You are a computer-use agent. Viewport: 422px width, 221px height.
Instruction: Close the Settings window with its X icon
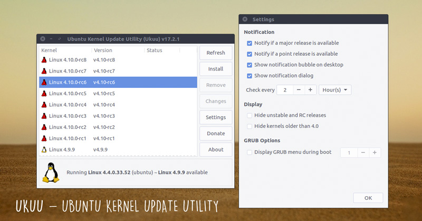tap(245, 19)
